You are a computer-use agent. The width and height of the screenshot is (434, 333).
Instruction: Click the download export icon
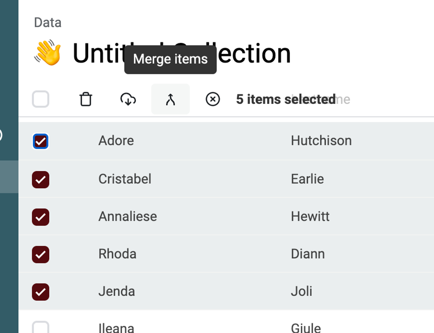point(128,99)
